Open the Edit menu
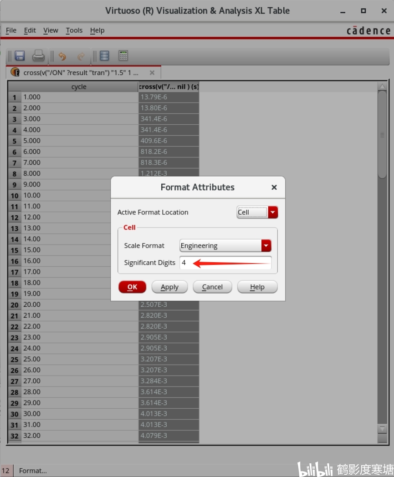Viewport: 394px width, 477px height. (30, 30)
